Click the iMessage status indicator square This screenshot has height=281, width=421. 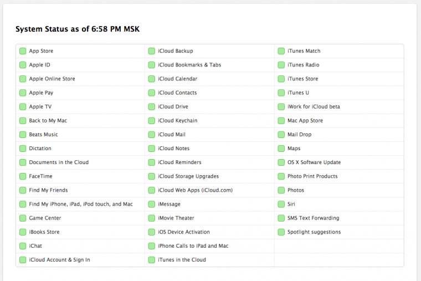coord(152,204)
